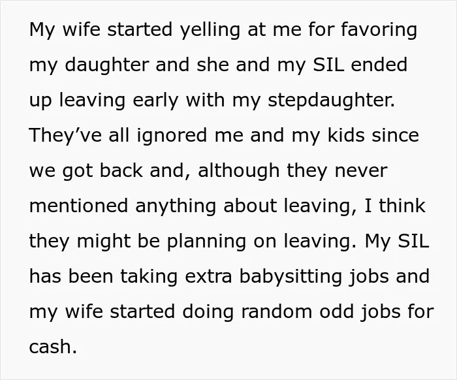Select the word "ignored"
The image size is (457, 380).
172,136
